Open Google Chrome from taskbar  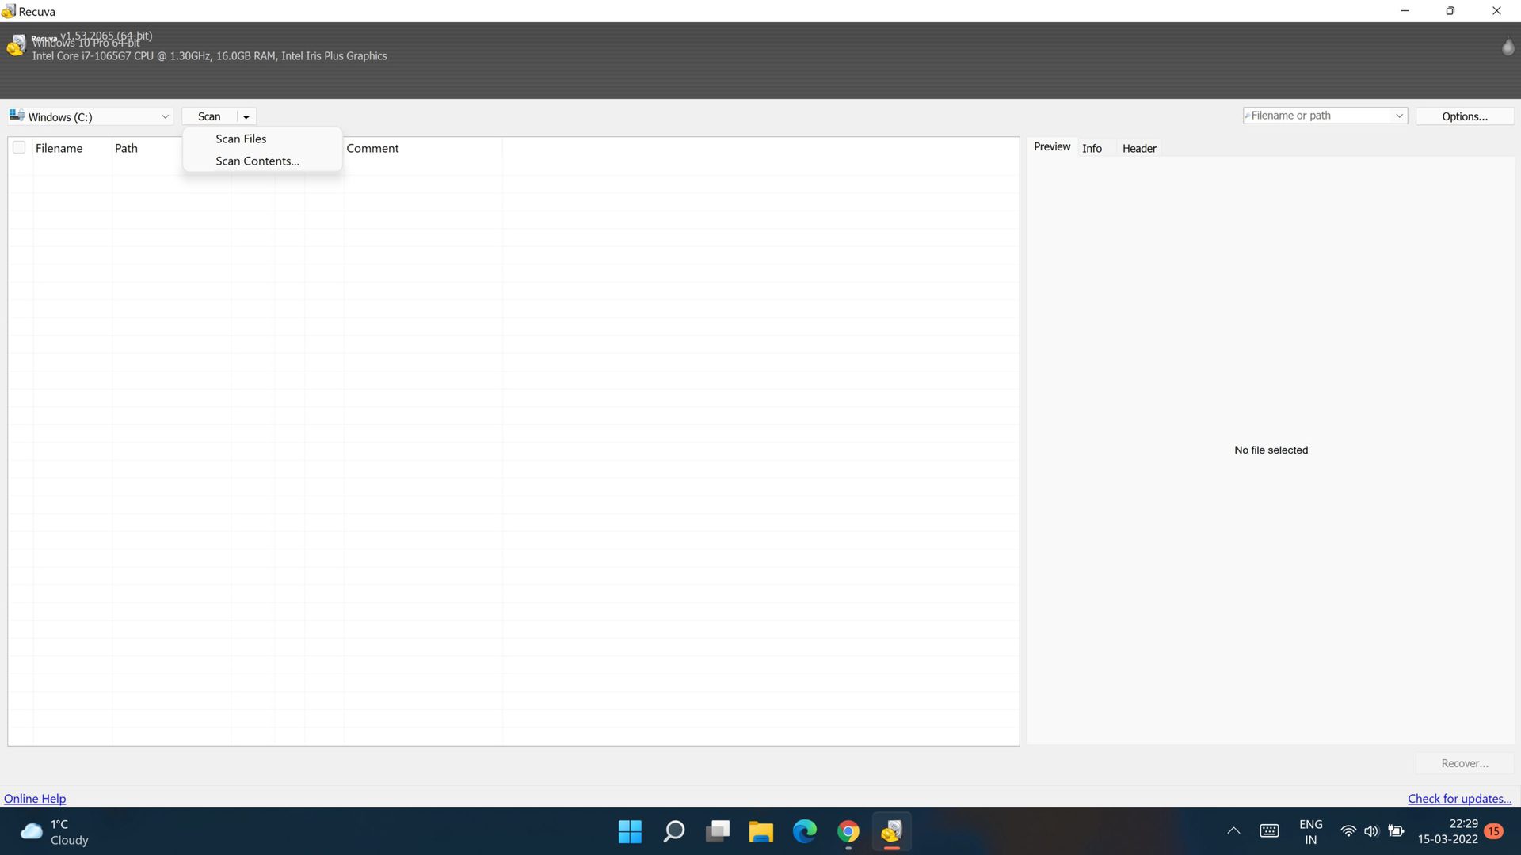(848, 831)
